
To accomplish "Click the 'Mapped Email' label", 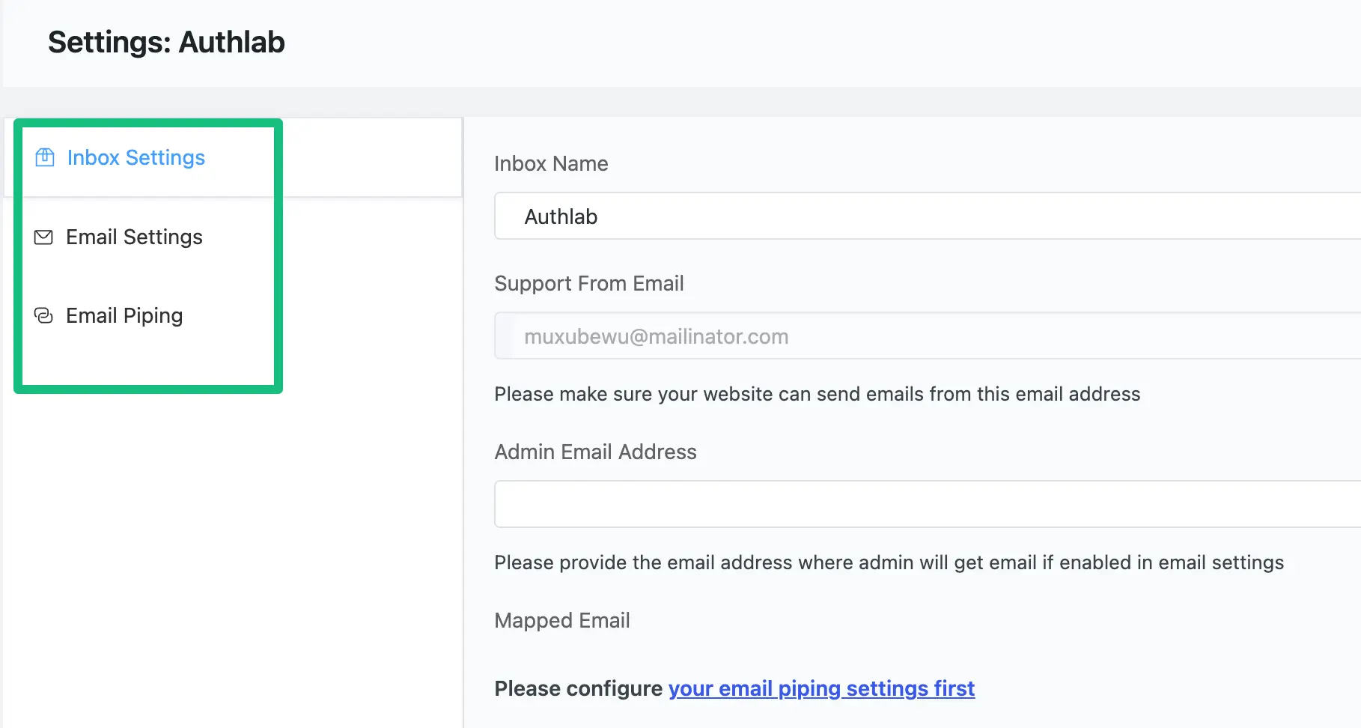I will 562,620.
